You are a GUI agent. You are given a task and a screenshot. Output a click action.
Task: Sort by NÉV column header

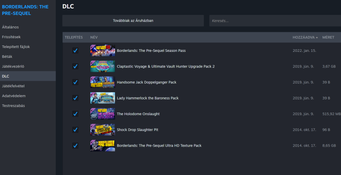94,37
